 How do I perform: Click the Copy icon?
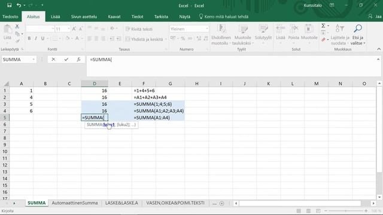[17, 34]
